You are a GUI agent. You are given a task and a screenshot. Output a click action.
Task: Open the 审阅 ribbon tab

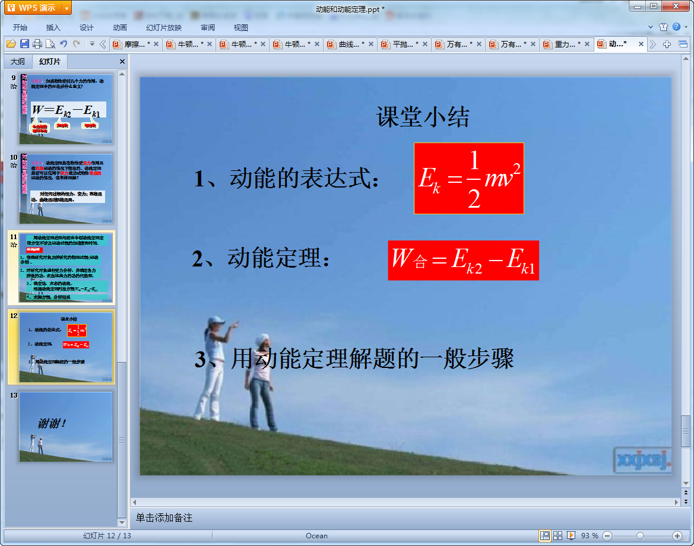click(x=208, y=27)
